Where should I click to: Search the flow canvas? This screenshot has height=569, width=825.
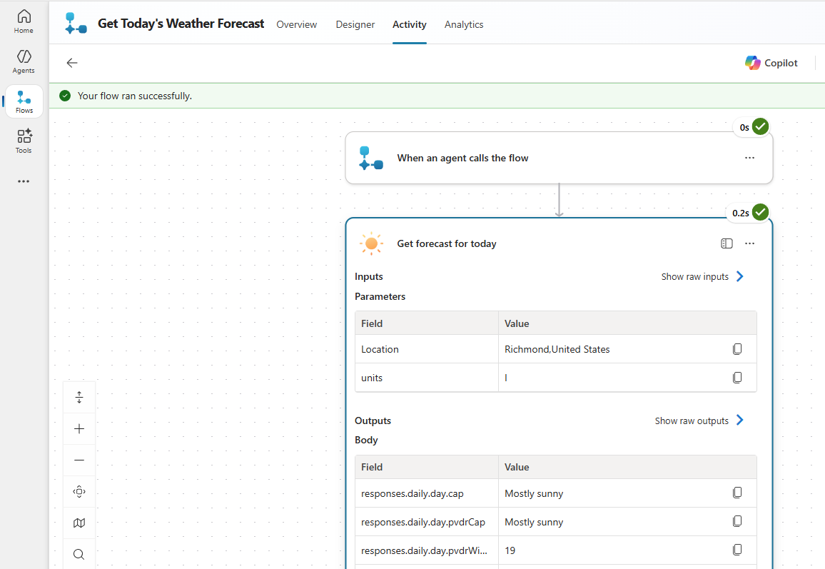79,554
